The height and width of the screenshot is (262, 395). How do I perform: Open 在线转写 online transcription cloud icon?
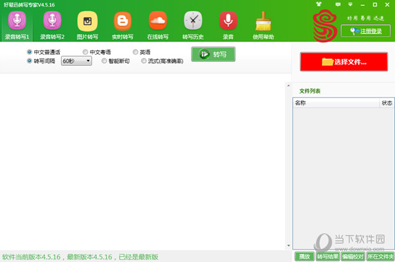(158, 26)
